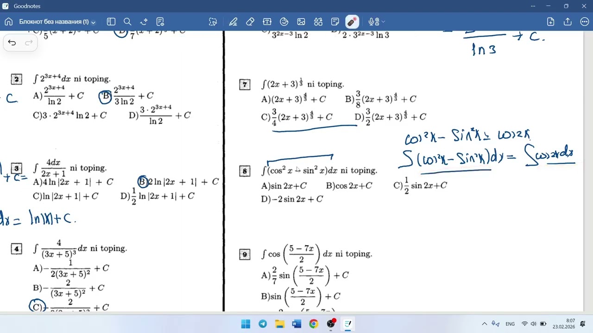Image resolution: width=593 pixels, height=333 pixels.
Task: Click 'A)4 ln |2x + 1| + C' answer
Action: (73, 182)
